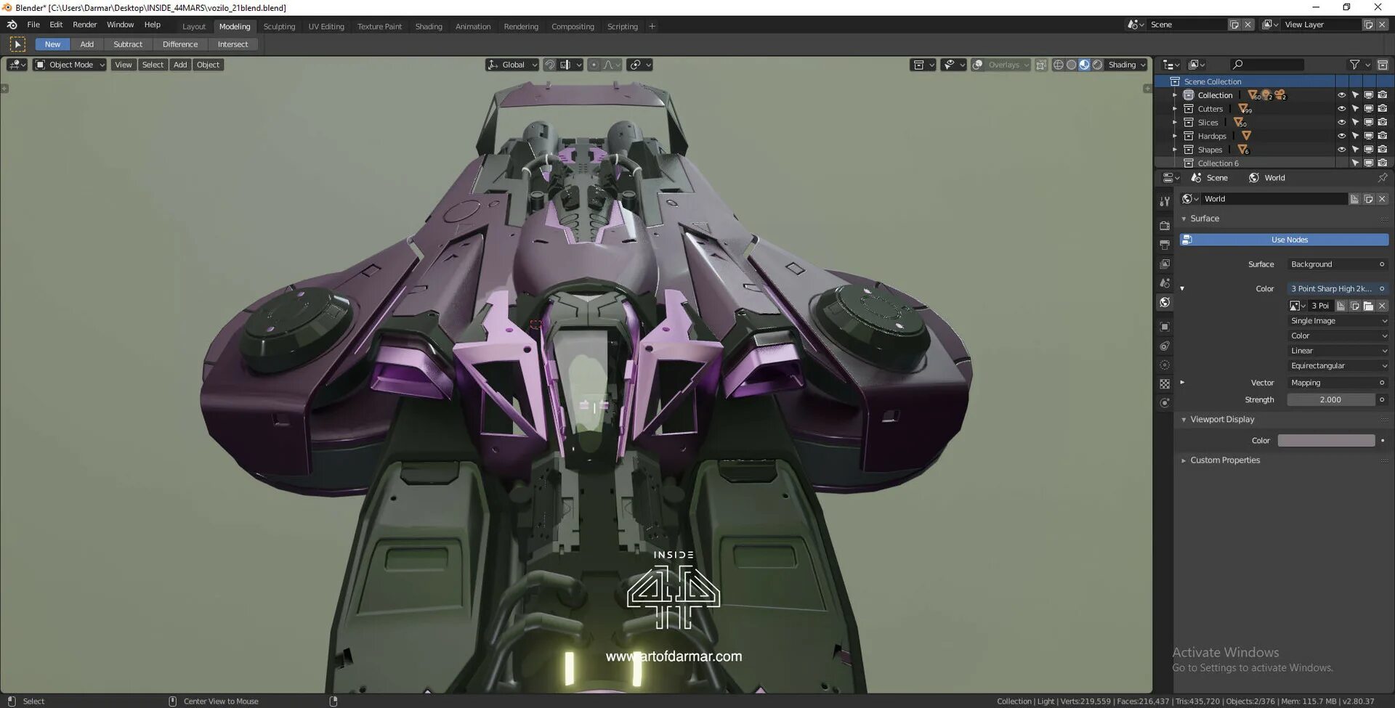Hide the Slices collection in viewport

pos(1341,123)
